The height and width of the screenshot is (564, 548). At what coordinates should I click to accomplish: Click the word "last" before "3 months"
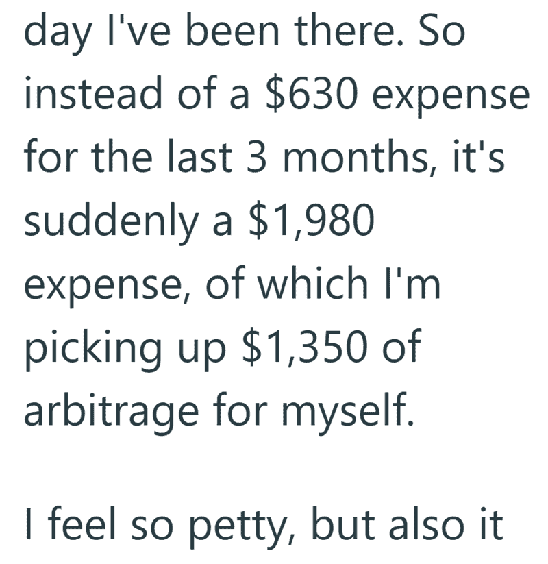[200, 156]
